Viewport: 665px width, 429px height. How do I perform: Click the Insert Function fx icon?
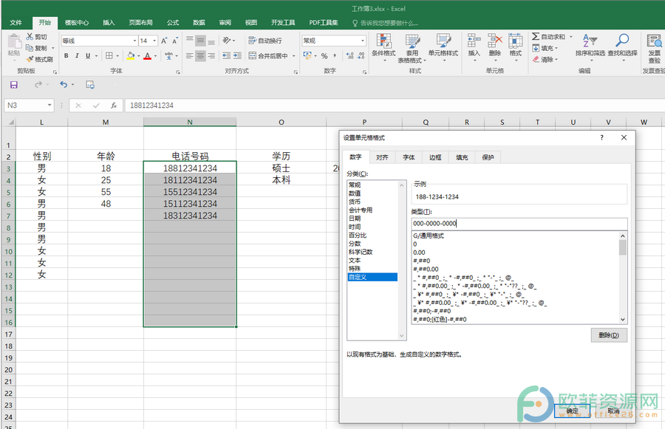pyautogui.click(x=114, y=106)
